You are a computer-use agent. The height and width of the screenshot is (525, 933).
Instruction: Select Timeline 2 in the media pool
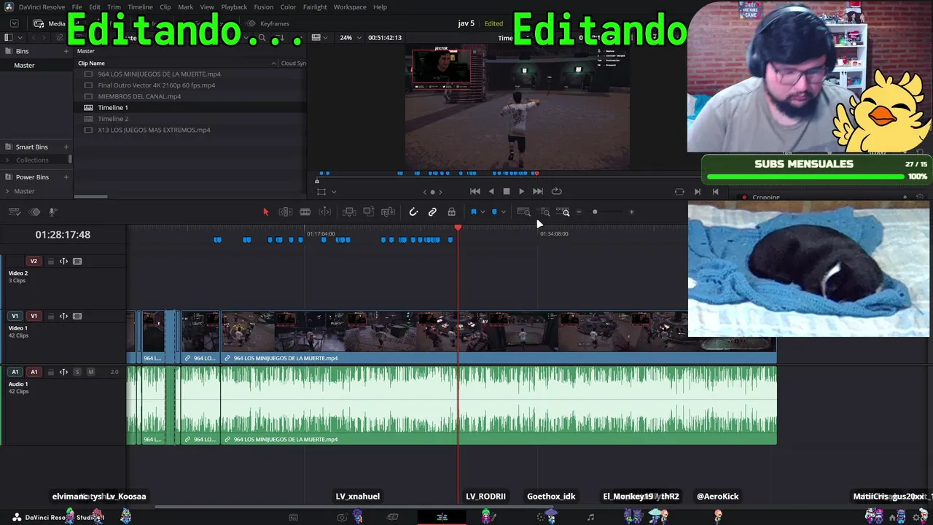pyautogui.click(x=113, y=119)
